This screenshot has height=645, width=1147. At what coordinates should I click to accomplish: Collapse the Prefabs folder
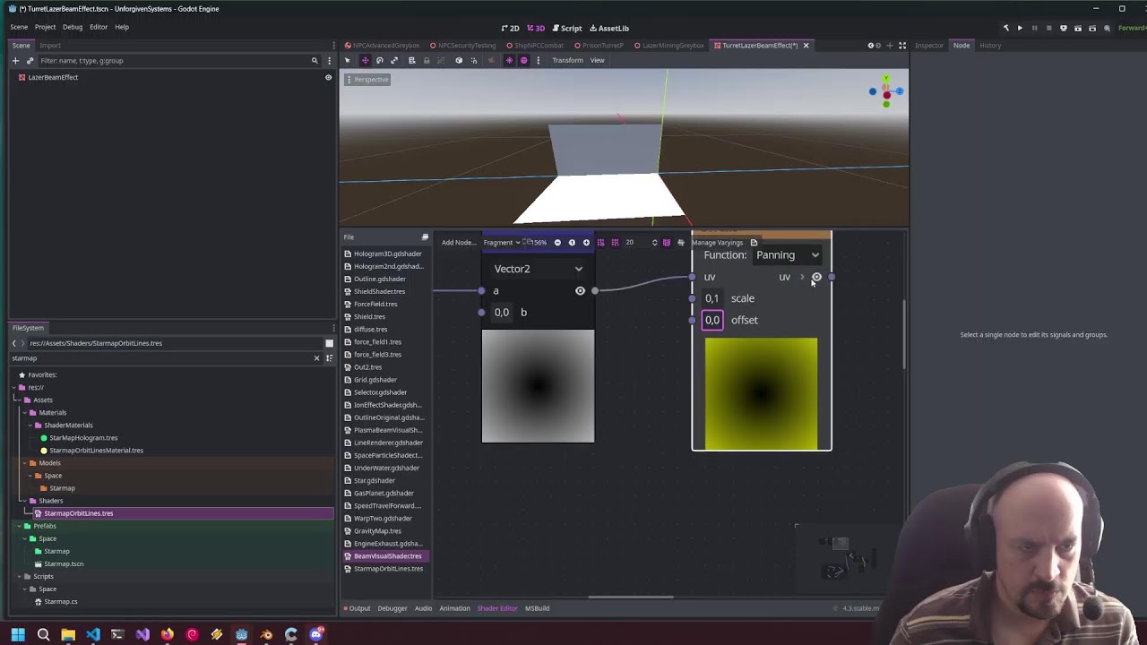[20, 526]
